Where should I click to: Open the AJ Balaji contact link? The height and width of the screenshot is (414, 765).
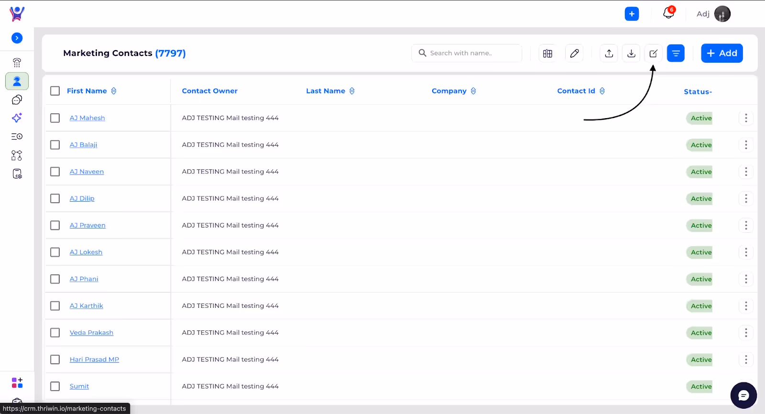click(x=83, y=144)
